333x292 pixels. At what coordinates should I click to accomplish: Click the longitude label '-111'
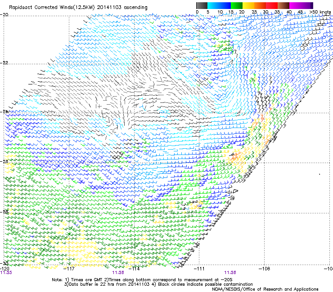point(199,269)
